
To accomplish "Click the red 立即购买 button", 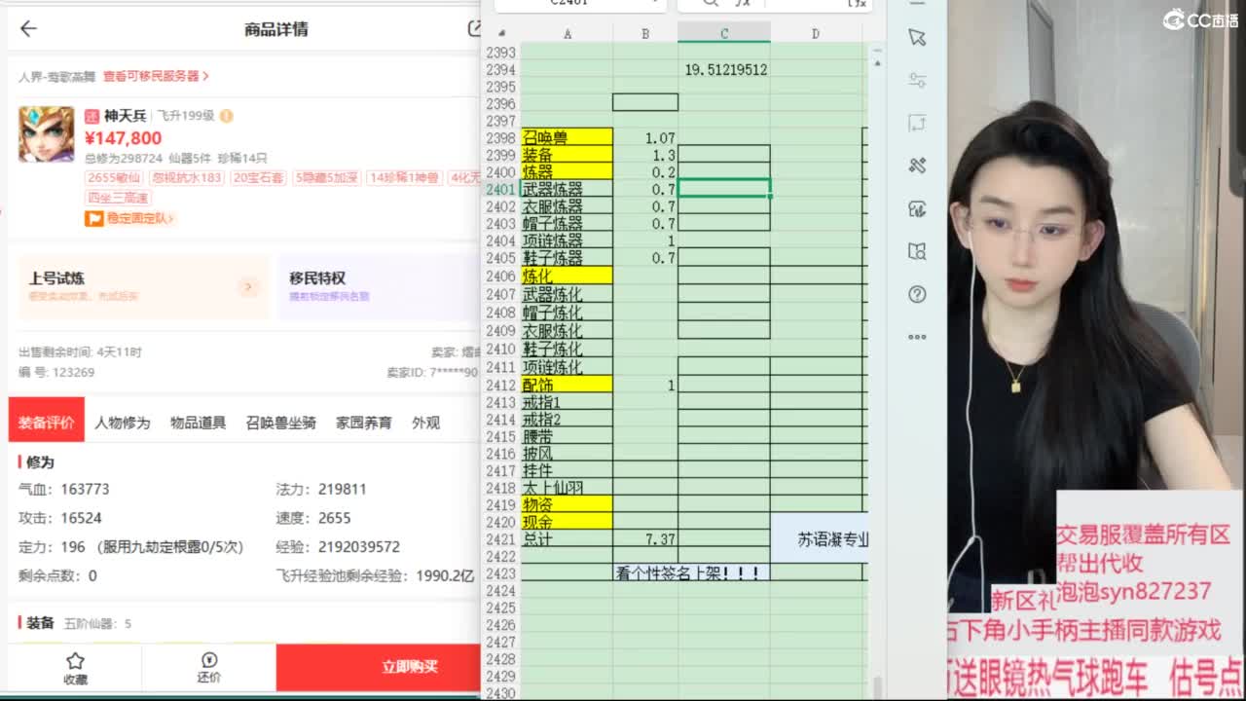I will 379,667.
